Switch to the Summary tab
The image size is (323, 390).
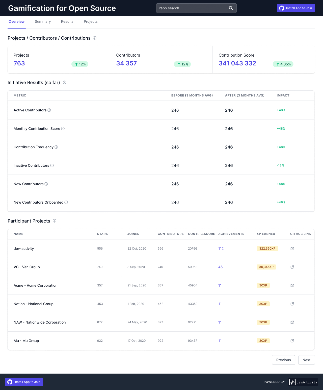click(x=43, y=21)
